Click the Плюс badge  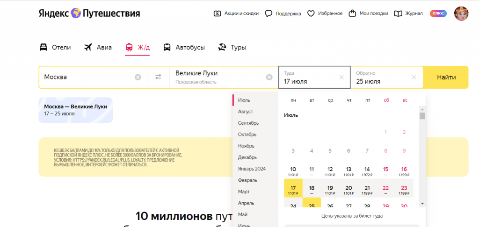point(438,14)
